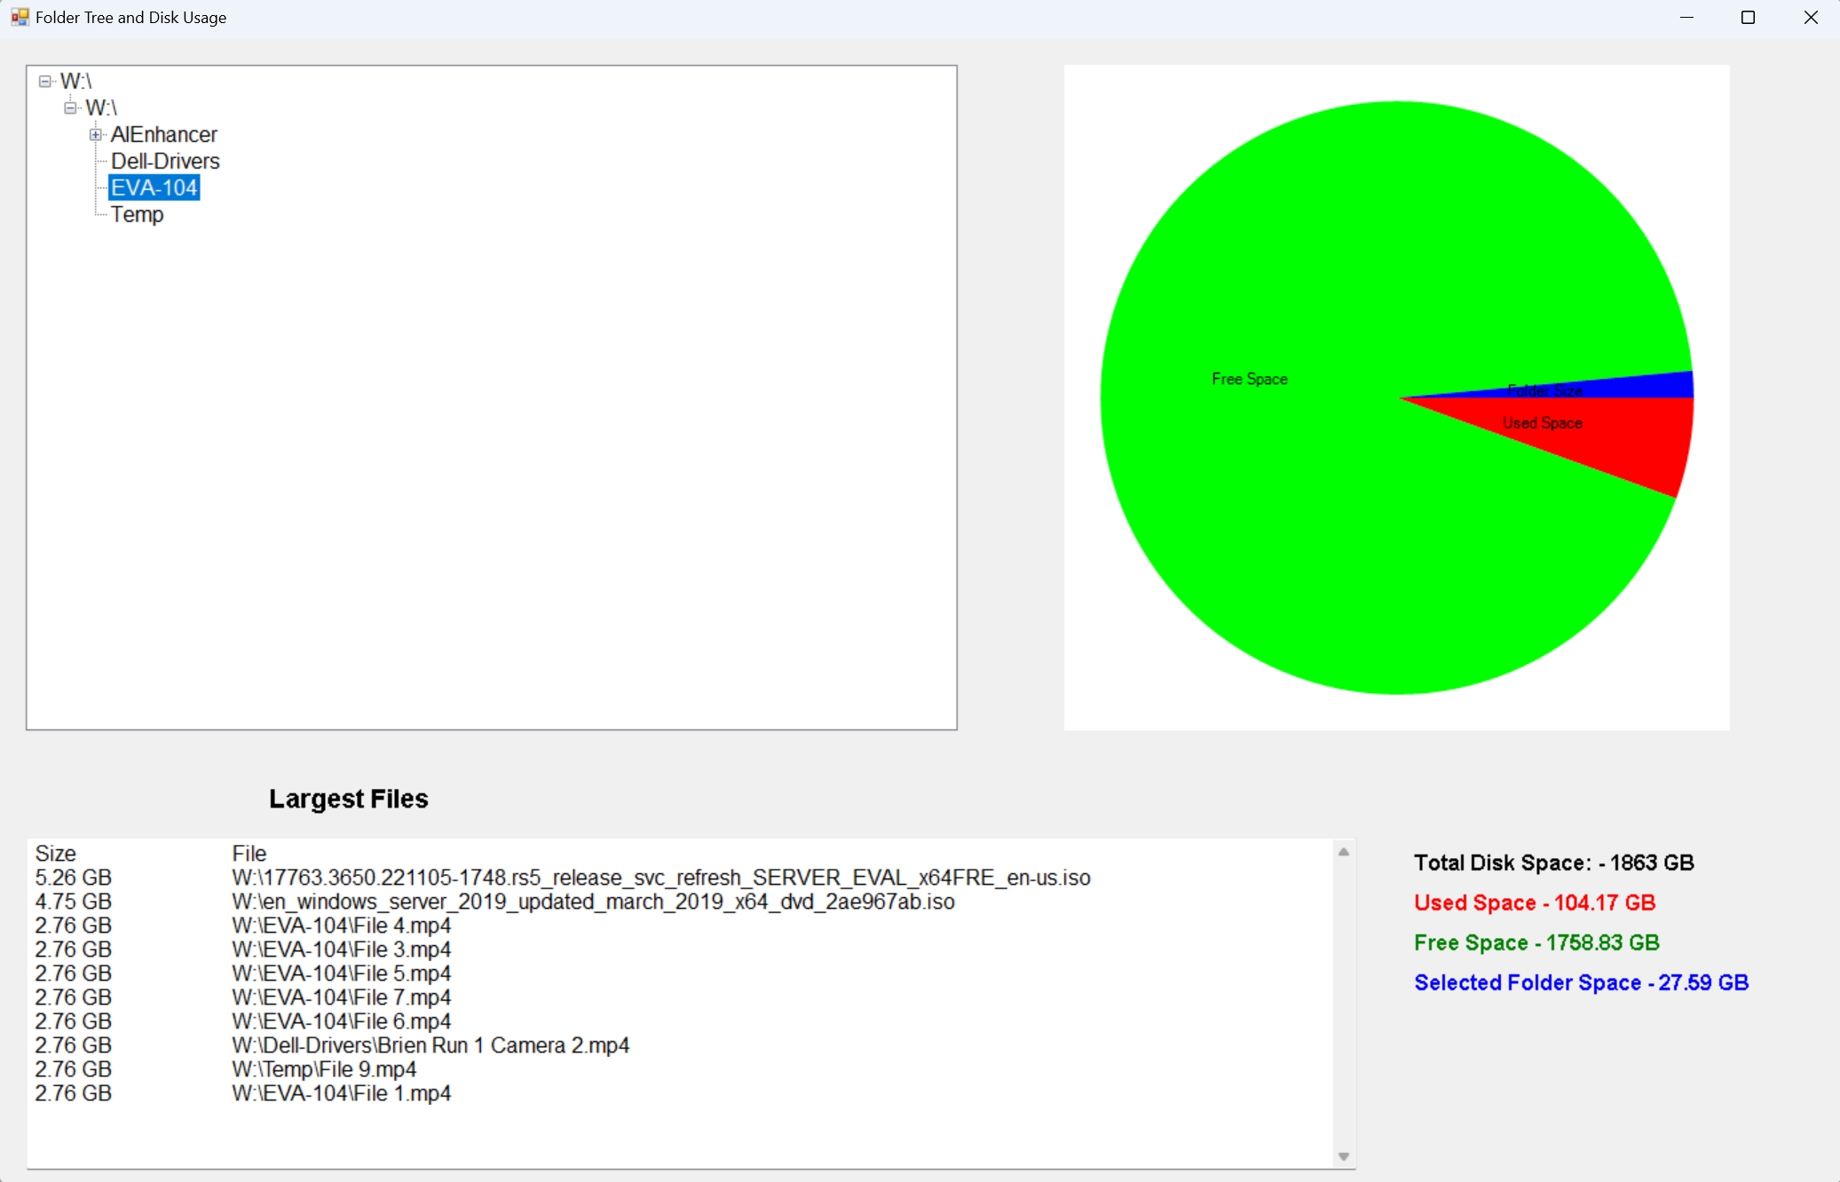Screen dimensions: 1840x1182
Task: Select the EVA-104 folder
Action: [x=154, y=188]
